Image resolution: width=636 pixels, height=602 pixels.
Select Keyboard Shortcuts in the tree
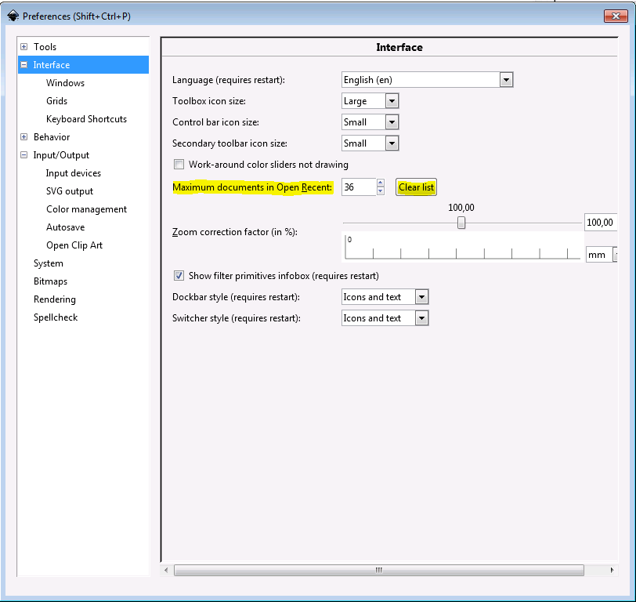(86, 119)
